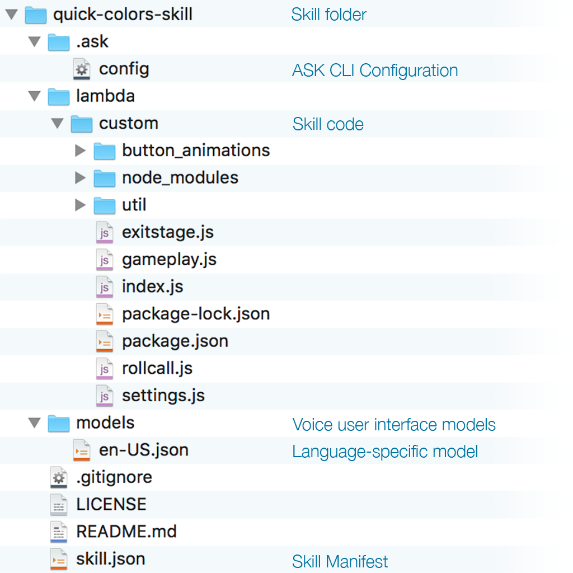The height and width of the screenshot is (573, 573).
Task: Select the node_modules folder name
Action: point(180,178)
